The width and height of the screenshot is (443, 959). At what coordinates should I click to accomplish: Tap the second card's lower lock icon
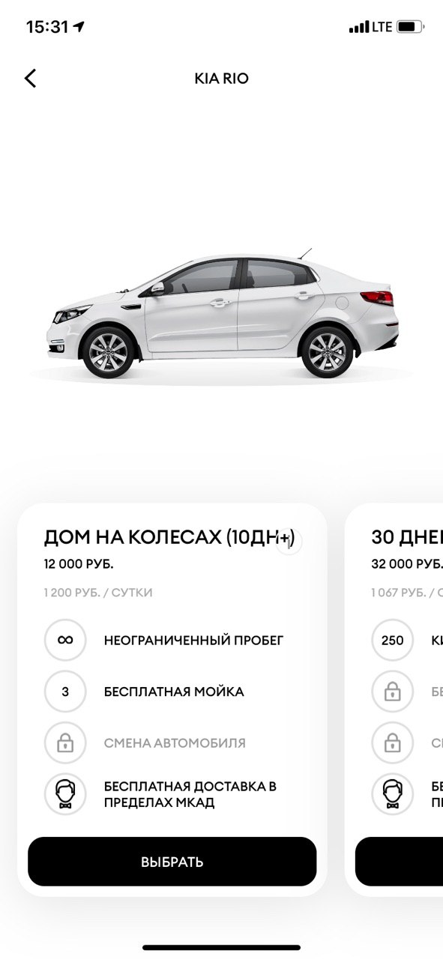(392, 742)
